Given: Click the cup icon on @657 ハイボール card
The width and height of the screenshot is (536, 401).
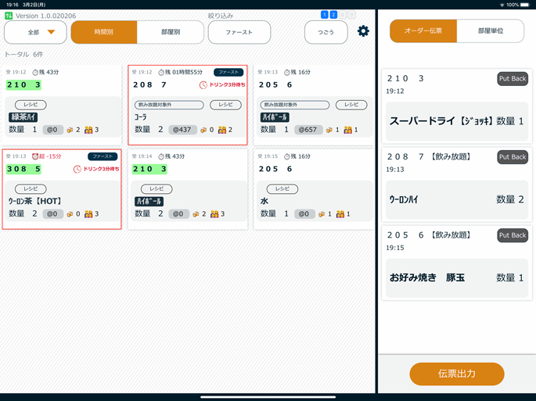Looking at the screenshot, I should tap(329, 130).
